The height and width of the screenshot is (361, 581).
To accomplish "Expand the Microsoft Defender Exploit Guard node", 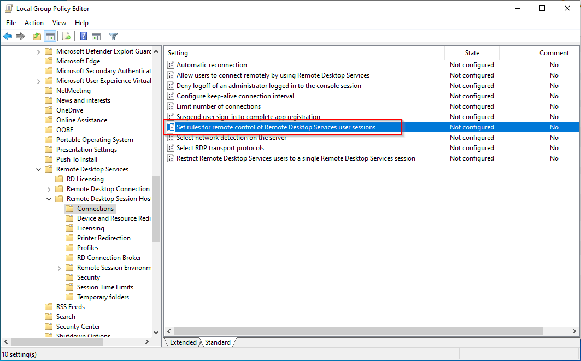I will pyautogui.click(x=39, y=51).
